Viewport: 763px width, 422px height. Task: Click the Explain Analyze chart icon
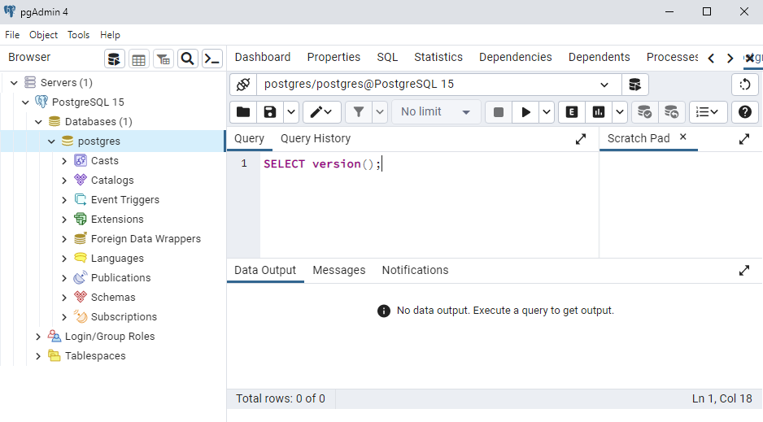599,112
